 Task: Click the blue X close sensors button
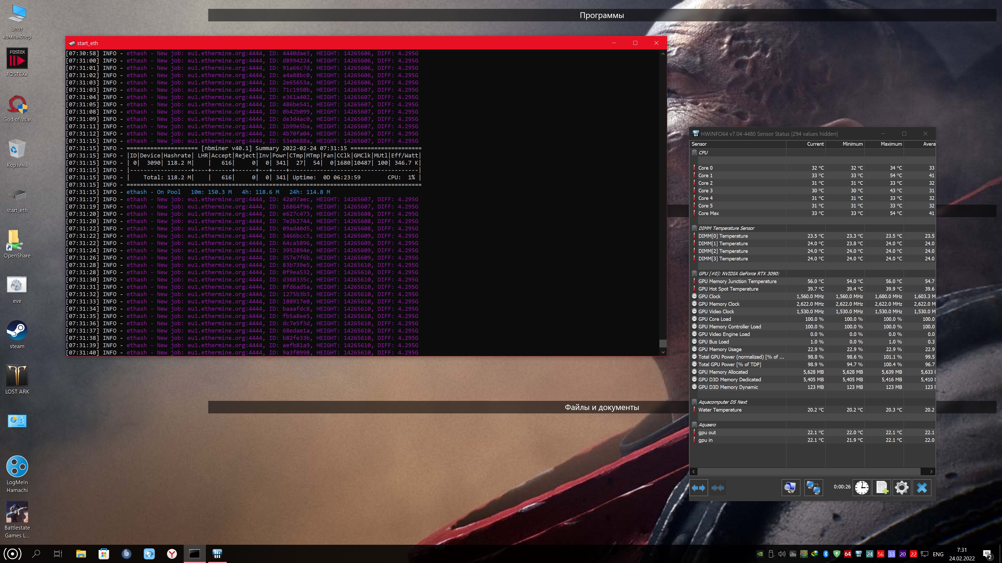(x=922, y=488)
